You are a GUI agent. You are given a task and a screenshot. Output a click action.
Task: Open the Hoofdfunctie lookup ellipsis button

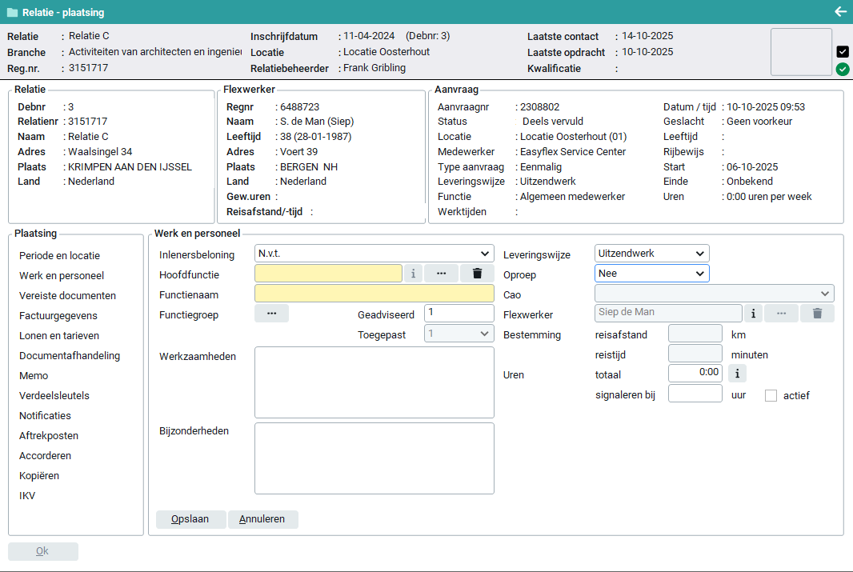coord(441,274)
